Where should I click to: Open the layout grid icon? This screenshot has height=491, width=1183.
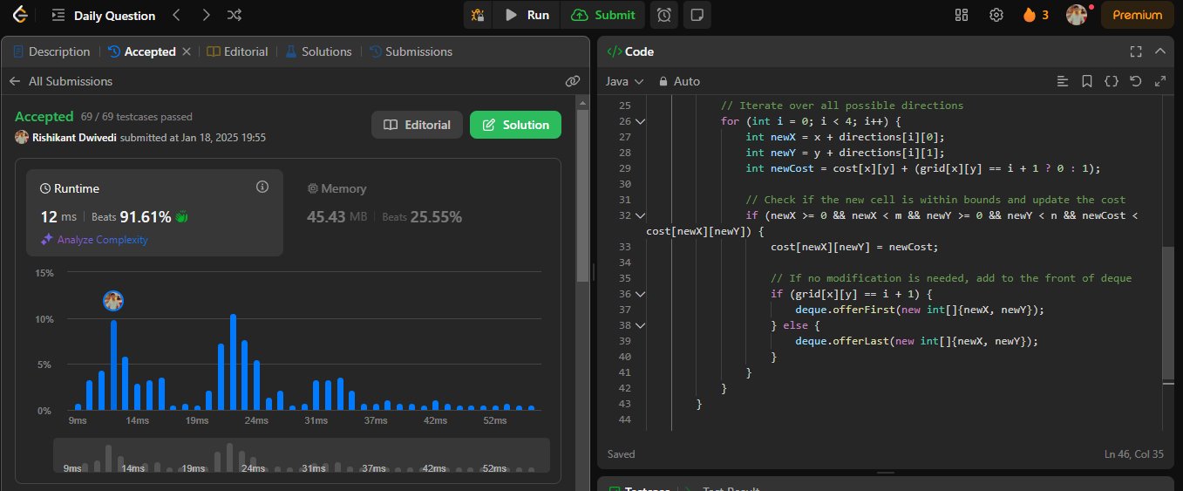pyautogui.click(x=962, y=15)
